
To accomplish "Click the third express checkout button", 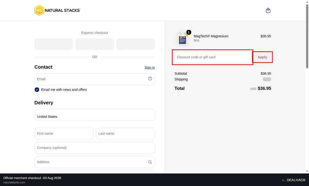I will click(x=136, y=44).
